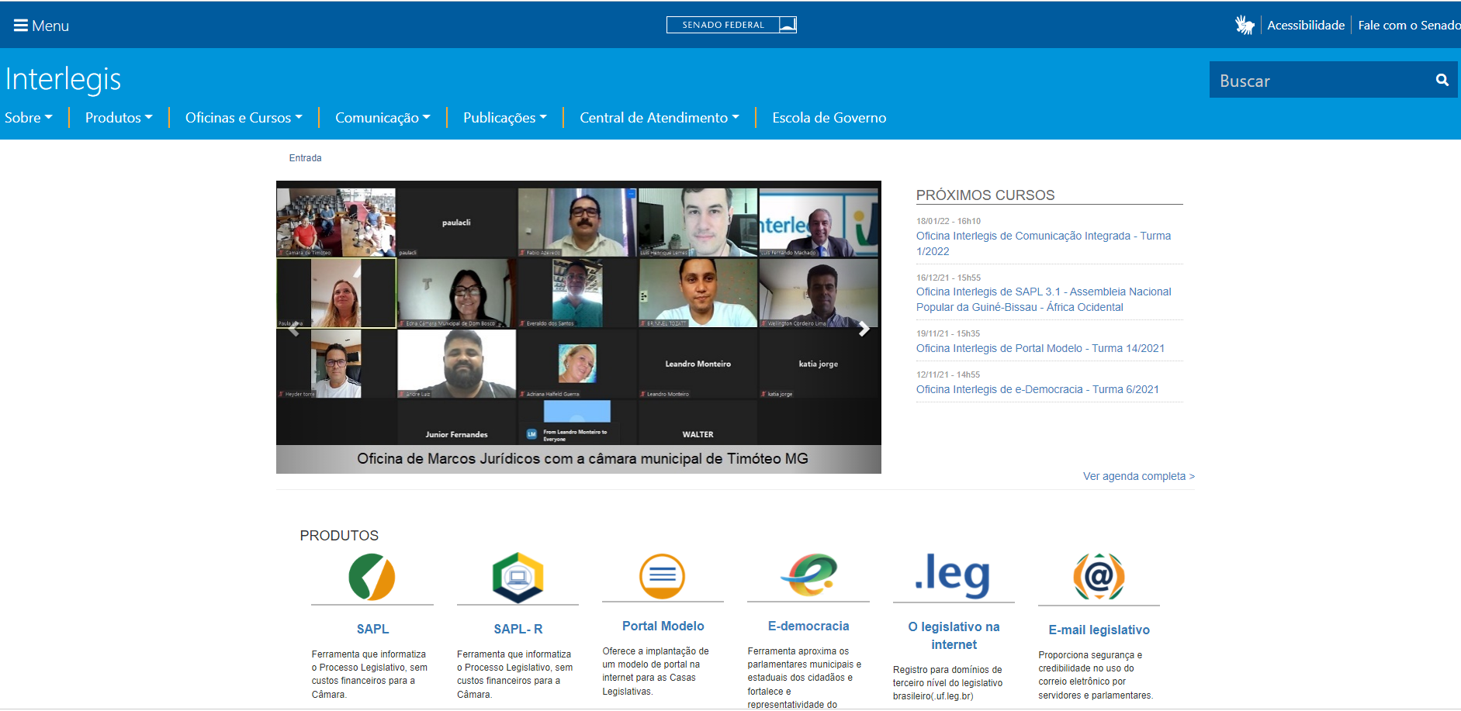The image size is (1461, 711).
Task: Expand the Central de Atendimento dropdown
Action: tap(659, 118)
